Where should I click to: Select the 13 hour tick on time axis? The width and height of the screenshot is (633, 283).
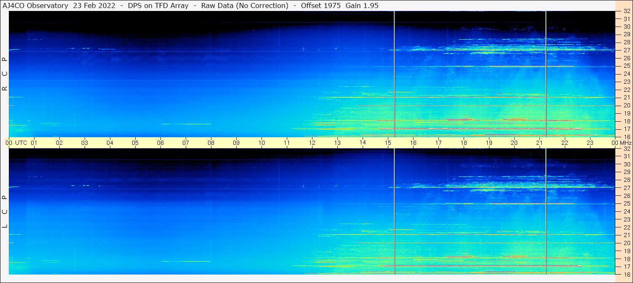point(337,143)
